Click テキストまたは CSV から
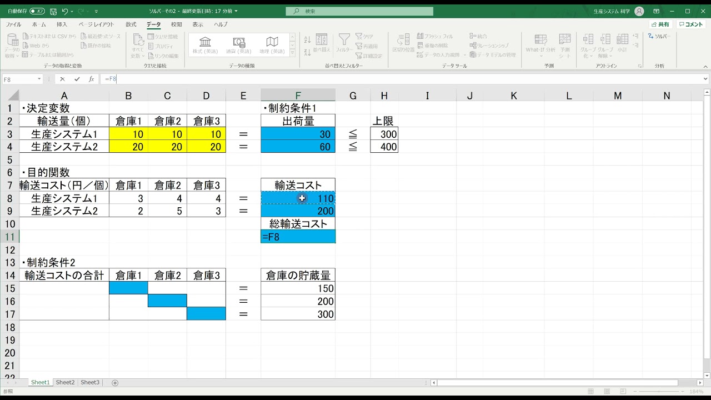The height and width of the screenshot is (400, 711). point(48,36)
